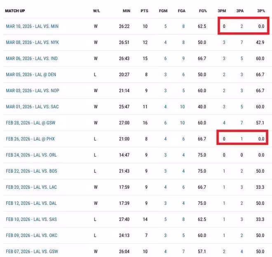
Task: Click the 3P% column header
Action: point(260,10)
